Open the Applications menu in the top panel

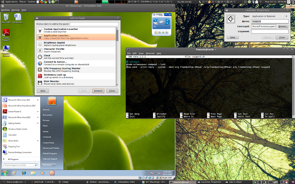tap(11, 2)
